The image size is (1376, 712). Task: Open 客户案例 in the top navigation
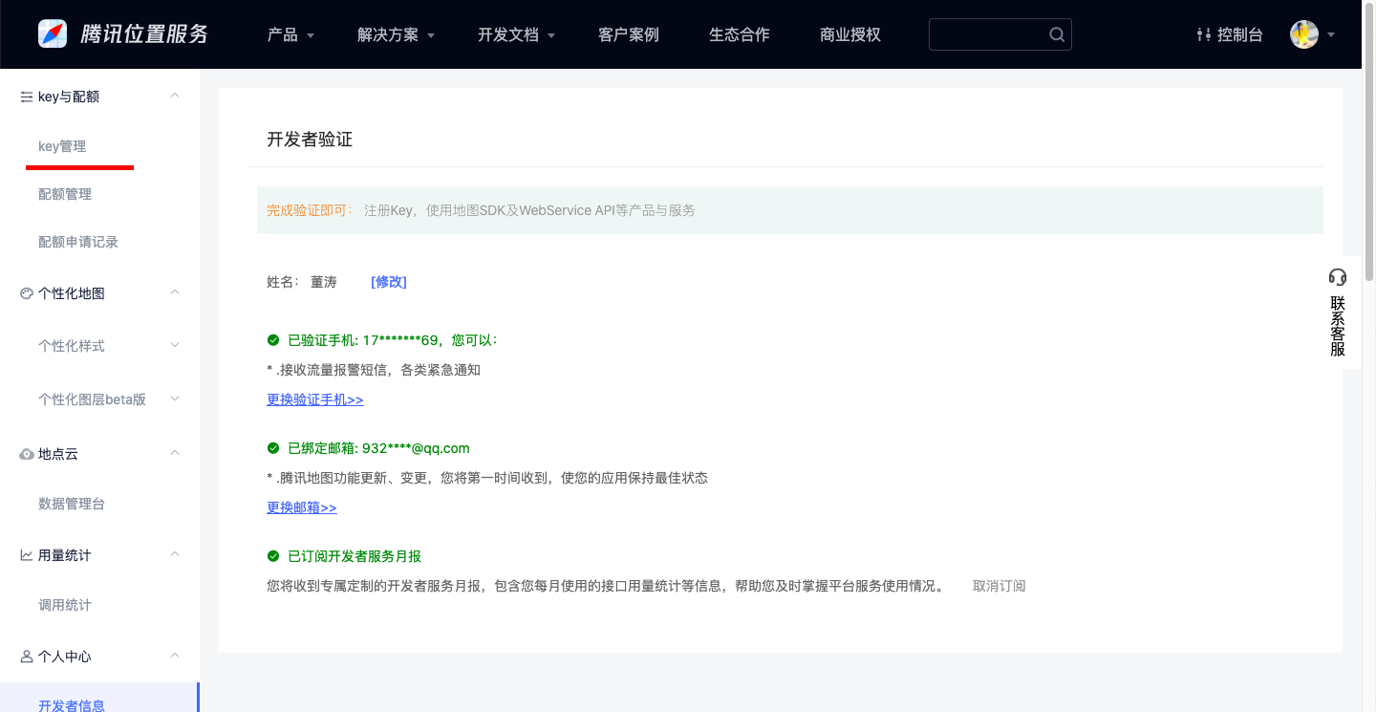coord(628,34)
